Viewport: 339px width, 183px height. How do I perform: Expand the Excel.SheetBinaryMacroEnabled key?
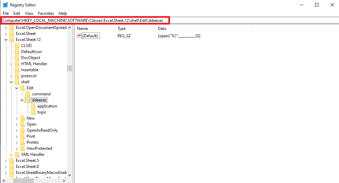pos(6,173)
